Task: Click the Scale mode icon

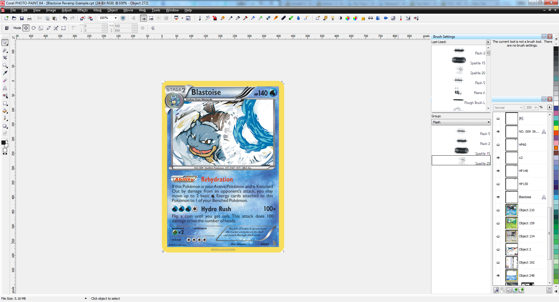Action: (41, 28)
